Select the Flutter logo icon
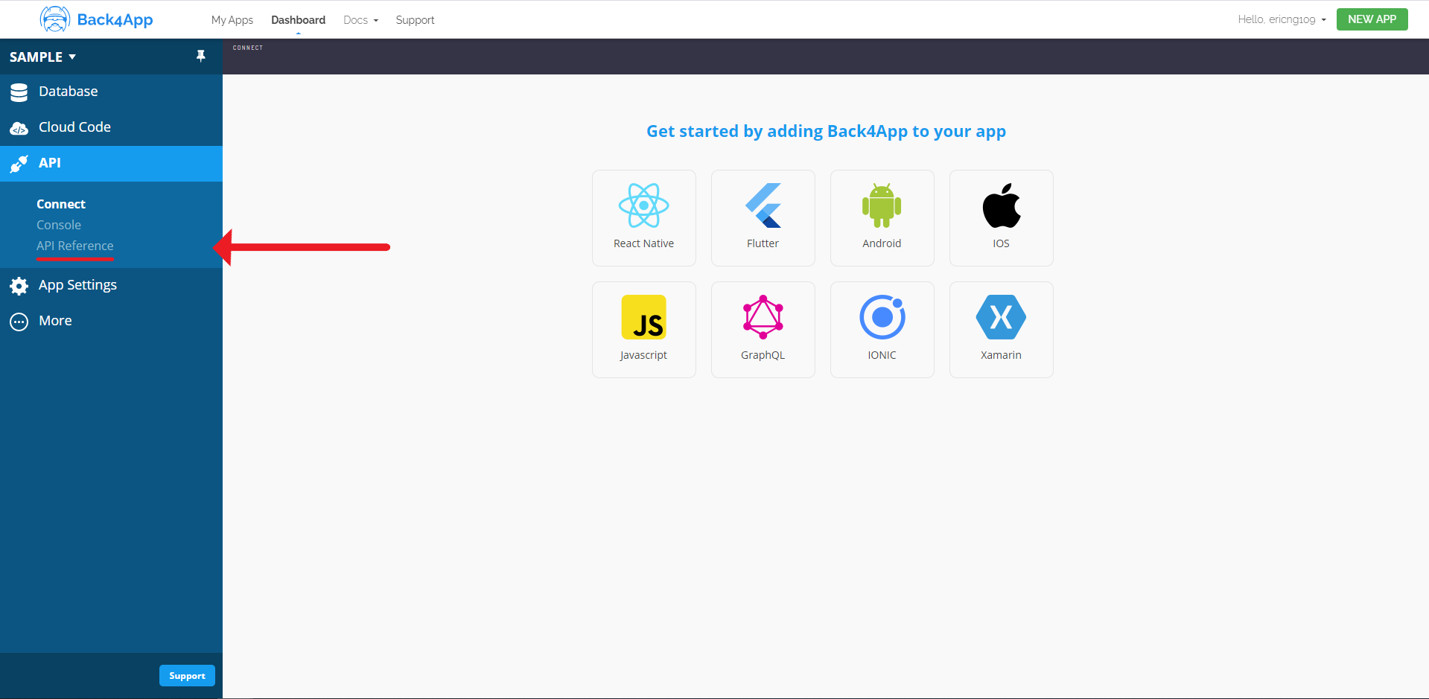Screen dimensions: 1429x699 tap(763, 205)
